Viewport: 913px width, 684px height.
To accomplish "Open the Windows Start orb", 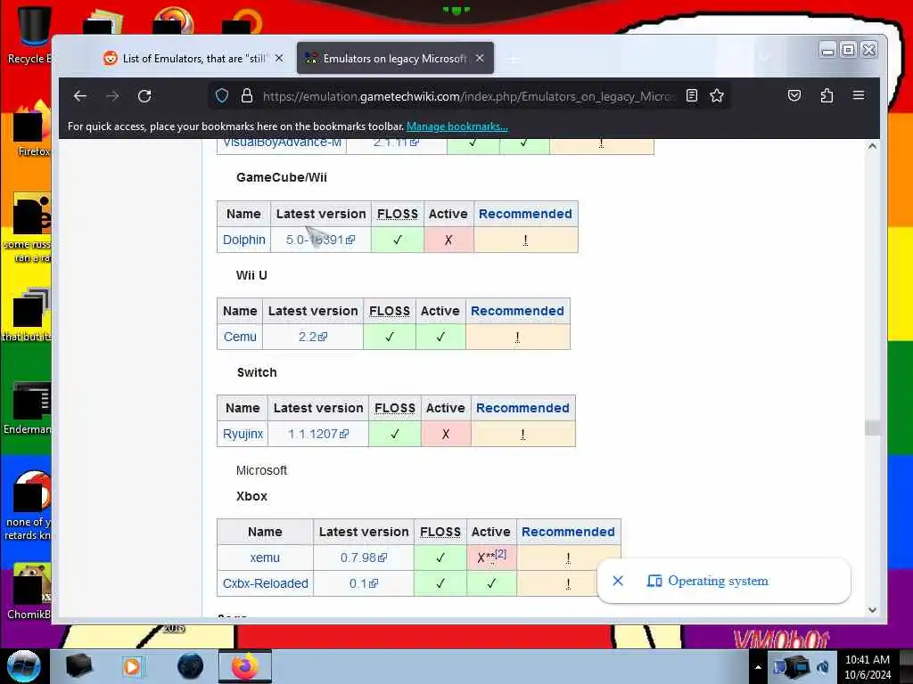I will (24, 666).
